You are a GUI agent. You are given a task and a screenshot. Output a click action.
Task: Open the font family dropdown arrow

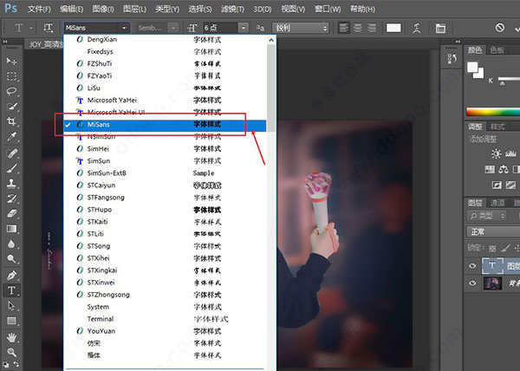click(x=124, y=28)
